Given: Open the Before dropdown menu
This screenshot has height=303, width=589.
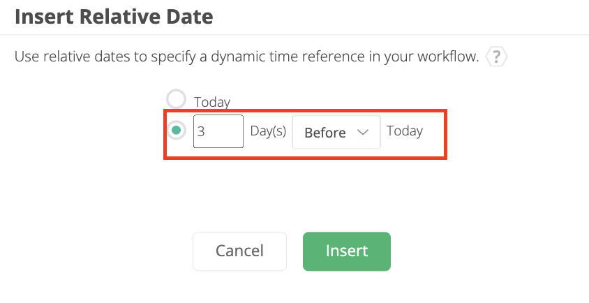Looking at the screenshot, I should (x=336, y=133).
